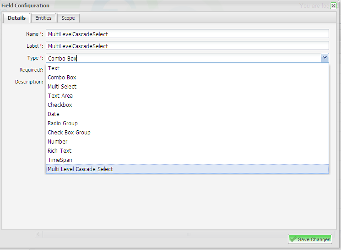Image resolution: width=341 pixels, height=250 pixels.
Task: Close the Field Configuration dialog
Action: [x=333, y=6]
